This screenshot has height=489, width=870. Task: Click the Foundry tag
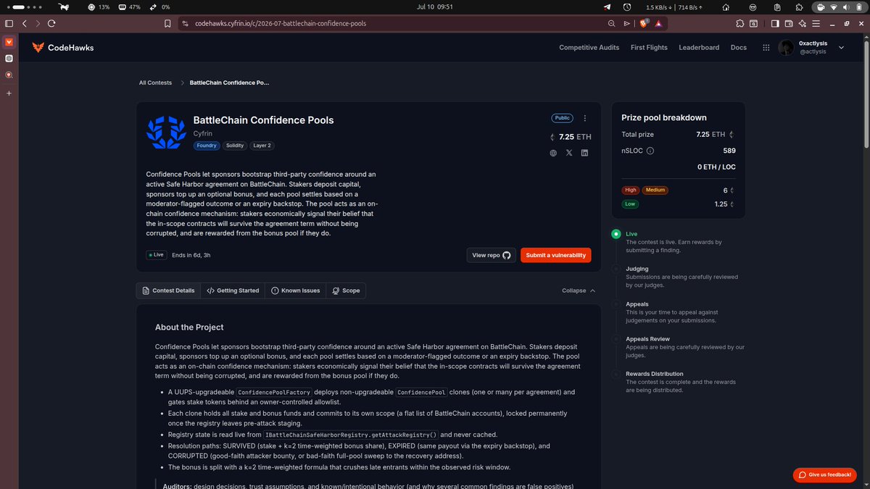pos(206,146)
